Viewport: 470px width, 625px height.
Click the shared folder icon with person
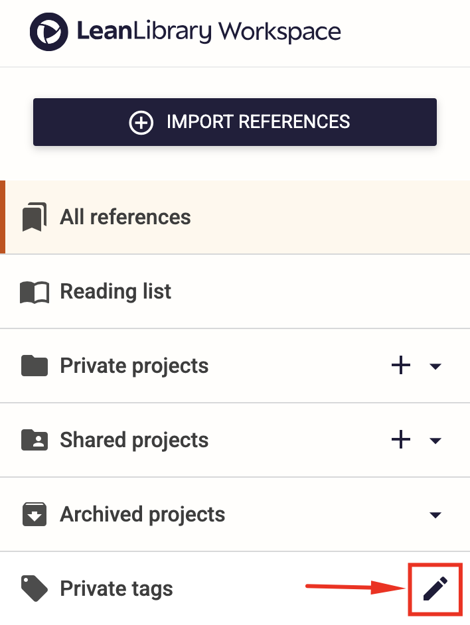[x=35, y=440]
